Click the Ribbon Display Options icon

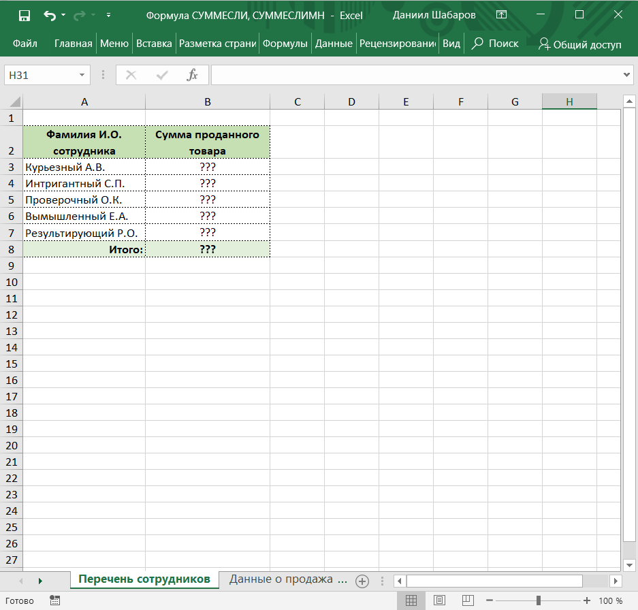[x=501, y=15]
